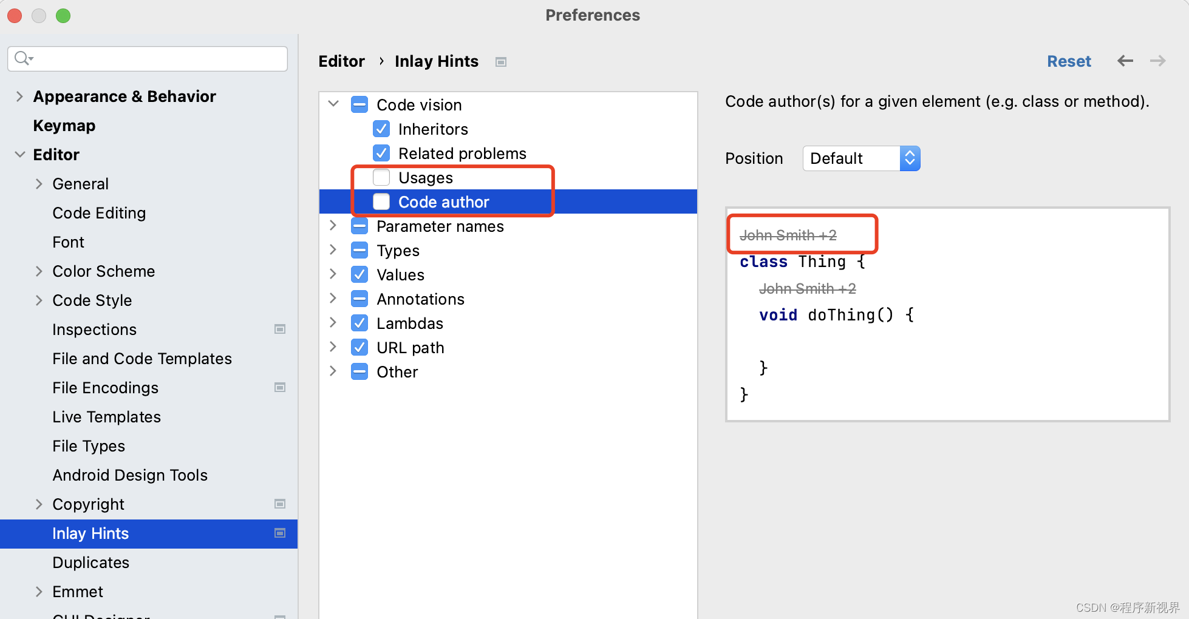
Task: Click project-level icon on Copyright row
Action: tap(280, 504)
